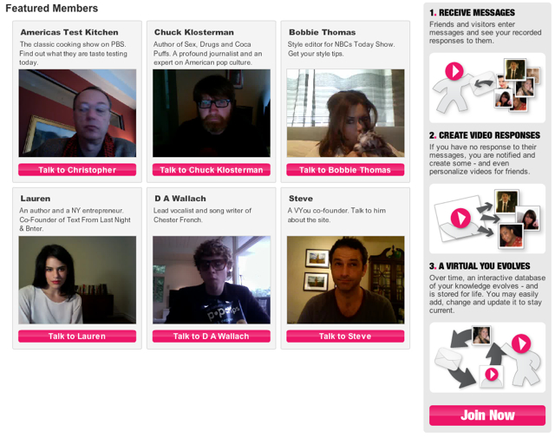Click the large play icon in Virtual You Evolves illustration
The width and height of the screenshot is (555, 438).
[x=521, y=343]
